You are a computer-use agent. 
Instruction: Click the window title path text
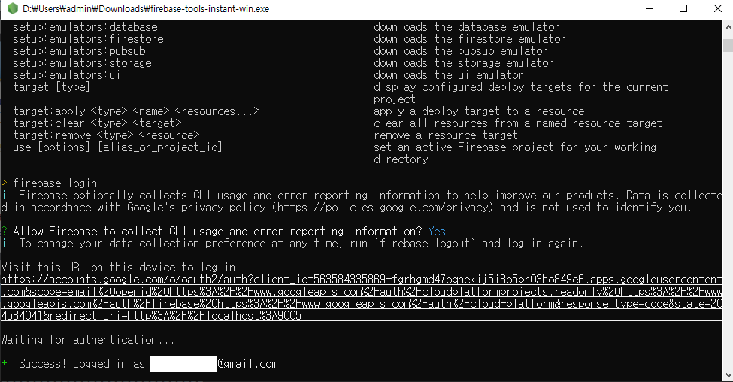point(146,8)
